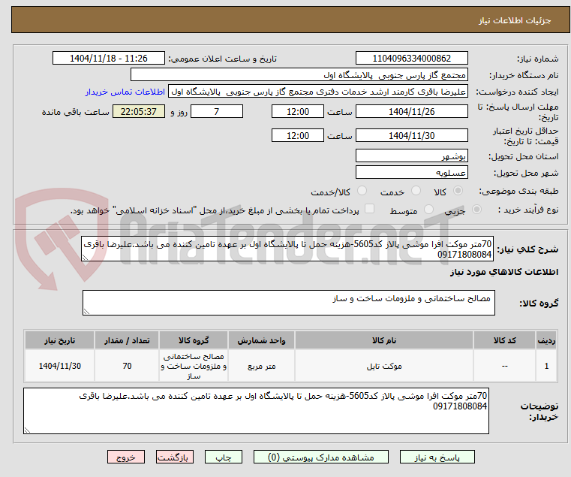
Task: Select the کالا/خدمت radio button
Action: pyautogui.click(x=362, y=191)
